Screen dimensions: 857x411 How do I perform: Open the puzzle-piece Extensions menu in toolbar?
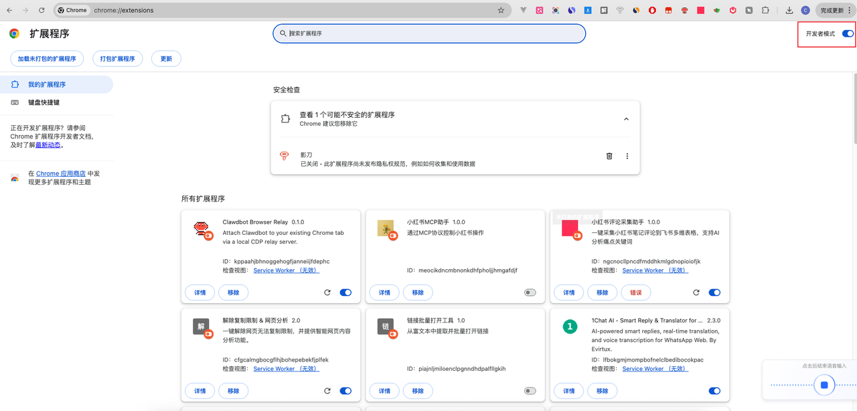(765, 10)
